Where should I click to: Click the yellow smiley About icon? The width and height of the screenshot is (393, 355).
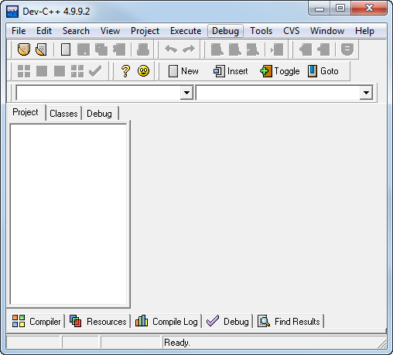click(143, 71)
